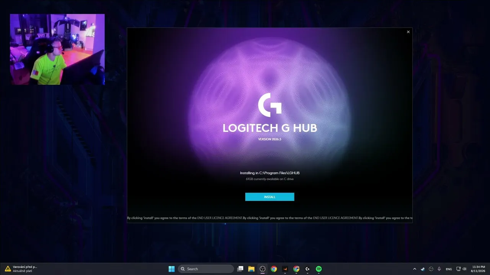Click the LOGITECH G HUB title text
490x275 pixels.
point(270,128)
